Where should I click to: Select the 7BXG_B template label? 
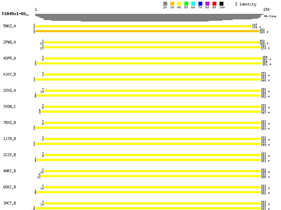pyautogui.click(x=9, y=122)
